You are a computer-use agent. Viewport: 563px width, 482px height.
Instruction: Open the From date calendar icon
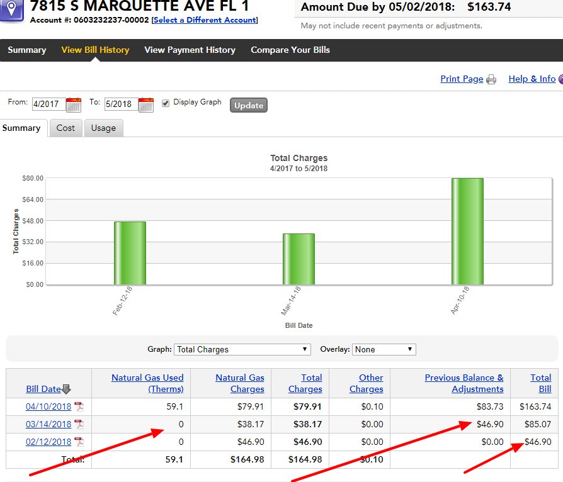[x=74, y=105]
